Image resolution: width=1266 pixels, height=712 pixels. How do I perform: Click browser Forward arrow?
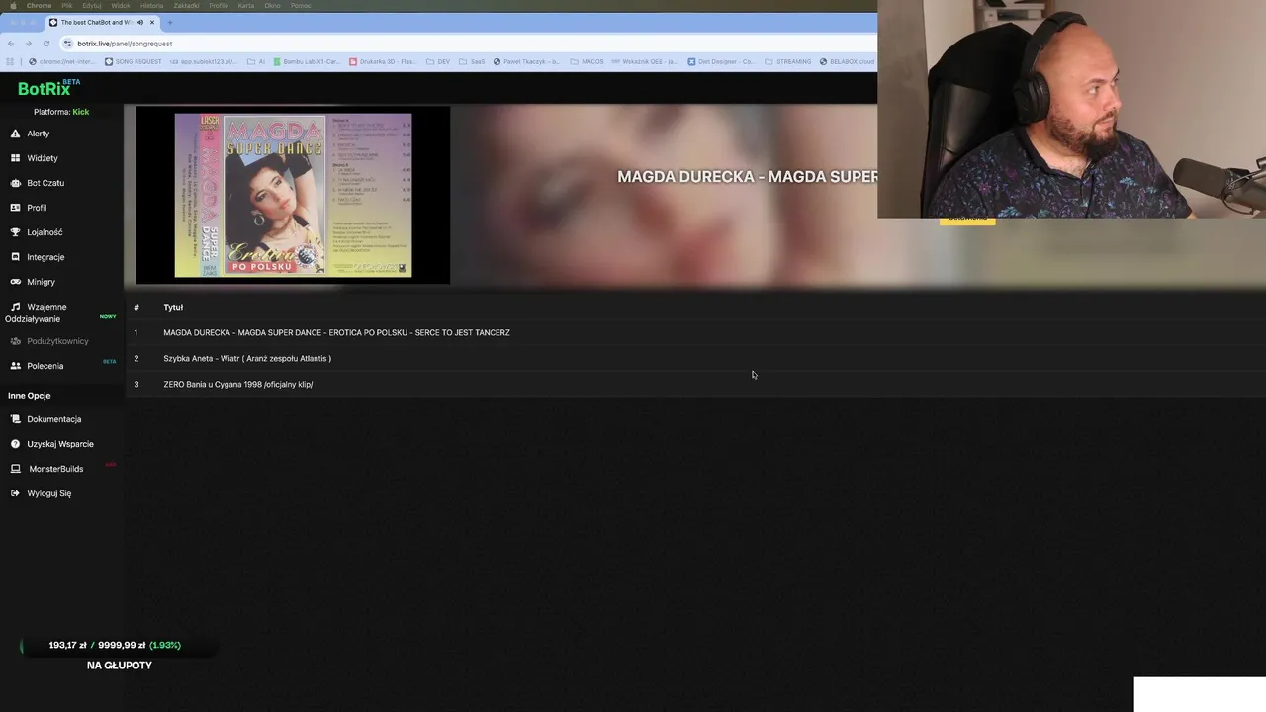click(x=28, y=44)
